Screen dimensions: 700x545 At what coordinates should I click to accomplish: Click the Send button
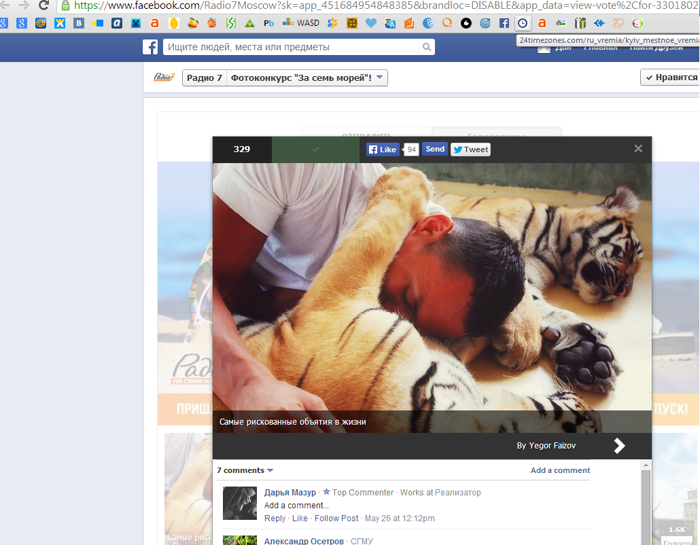[434, 149]
